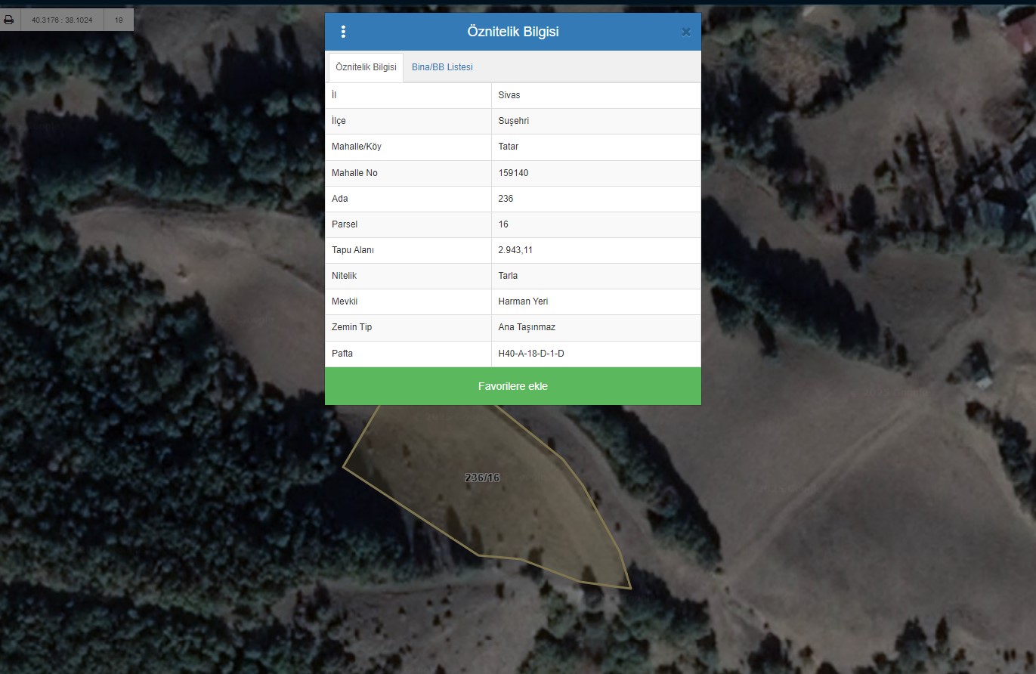Viewport: 1036px width, 674px height.
Task: Select the Öznitelik Bilgisi tab
Action: (x=366, y=67)
